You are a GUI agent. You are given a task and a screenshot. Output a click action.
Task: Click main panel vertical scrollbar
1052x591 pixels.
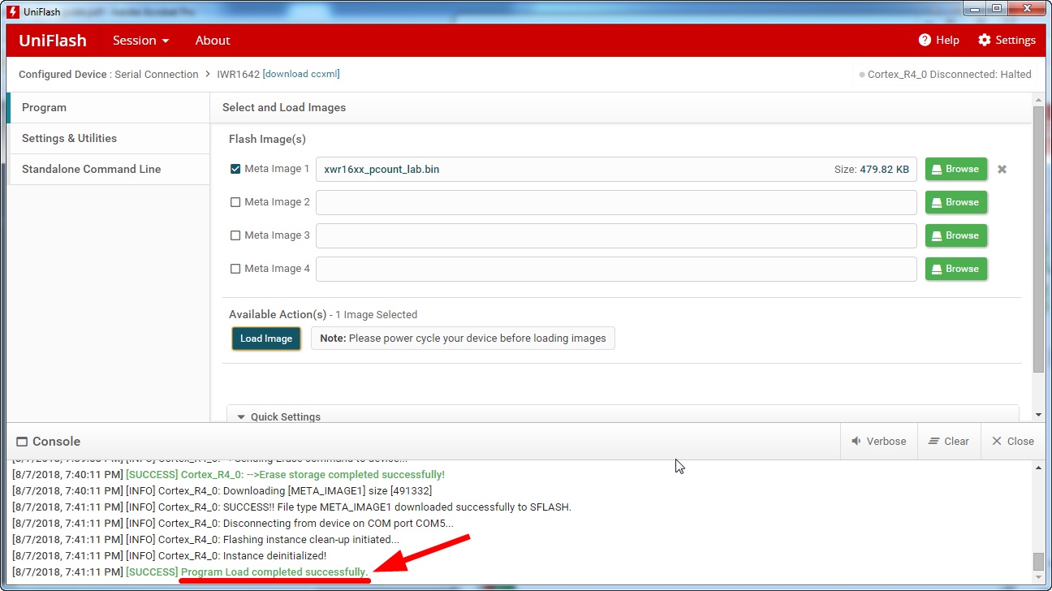[x=1038, y=239]
